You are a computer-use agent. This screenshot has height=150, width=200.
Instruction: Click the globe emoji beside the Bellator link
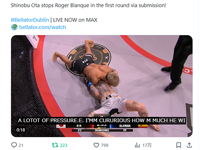pyautogui.click(x=14, y=27)
